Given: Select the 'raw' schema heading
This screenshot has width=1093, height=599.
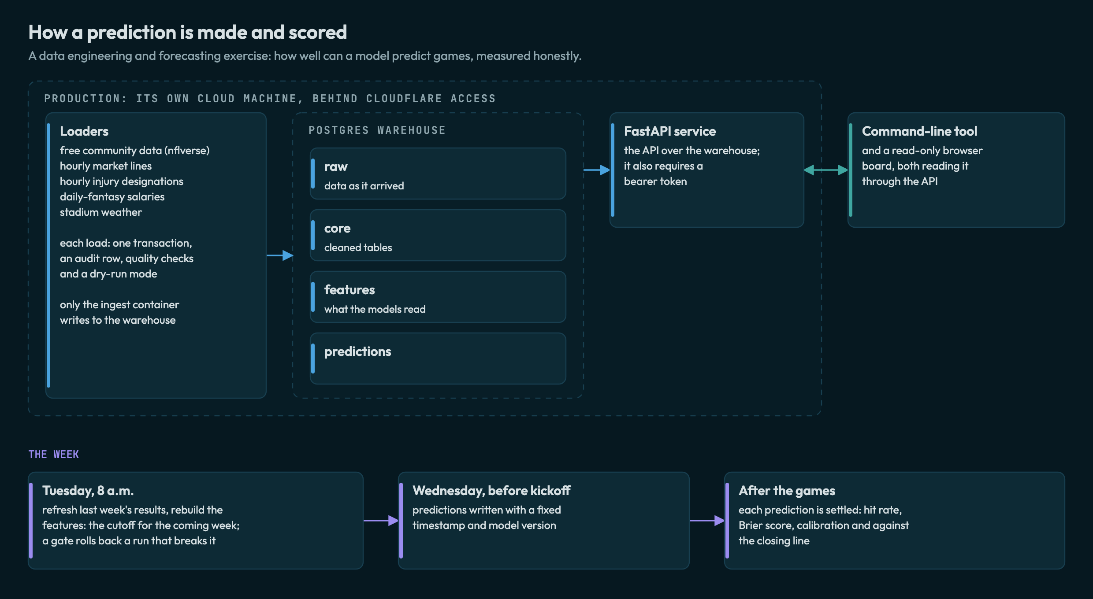Looking at the screenshot, I should (x=336, y=166).
